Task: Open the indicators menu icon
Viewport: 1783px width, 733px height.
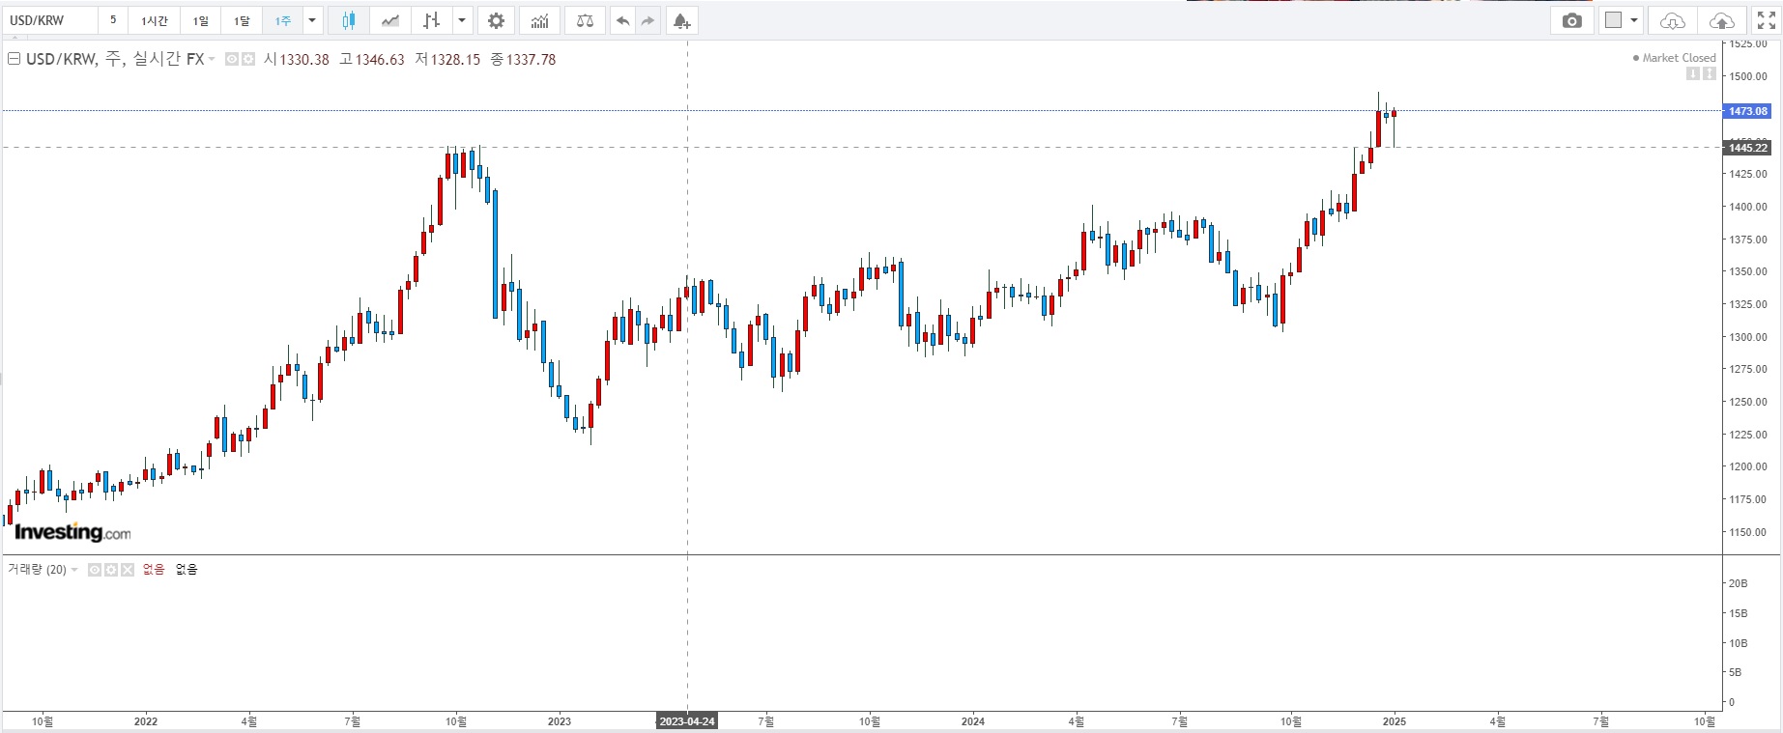Action: click(539, 20)
